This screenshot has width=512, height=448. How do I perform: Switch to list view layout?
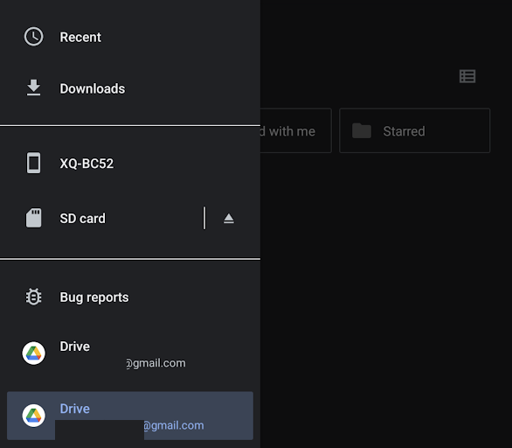(x=467, y=76)
